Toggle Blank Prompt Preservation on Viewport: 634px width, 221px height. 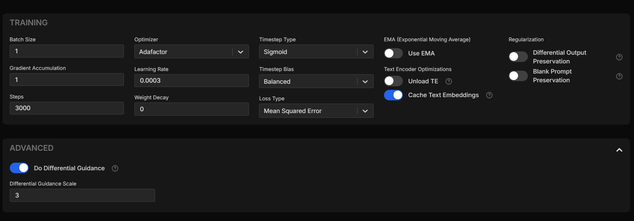(518, 76)
